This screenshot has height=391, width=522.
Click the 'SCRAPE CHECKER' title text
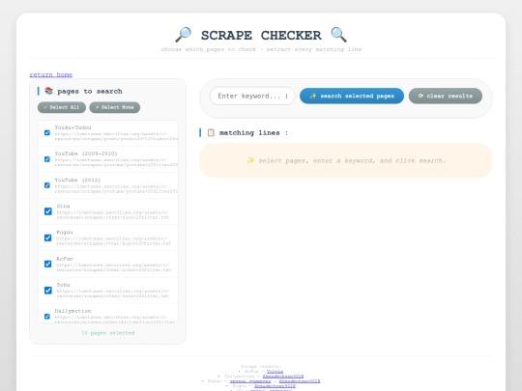pyautogui.click(x=261, y=36)
